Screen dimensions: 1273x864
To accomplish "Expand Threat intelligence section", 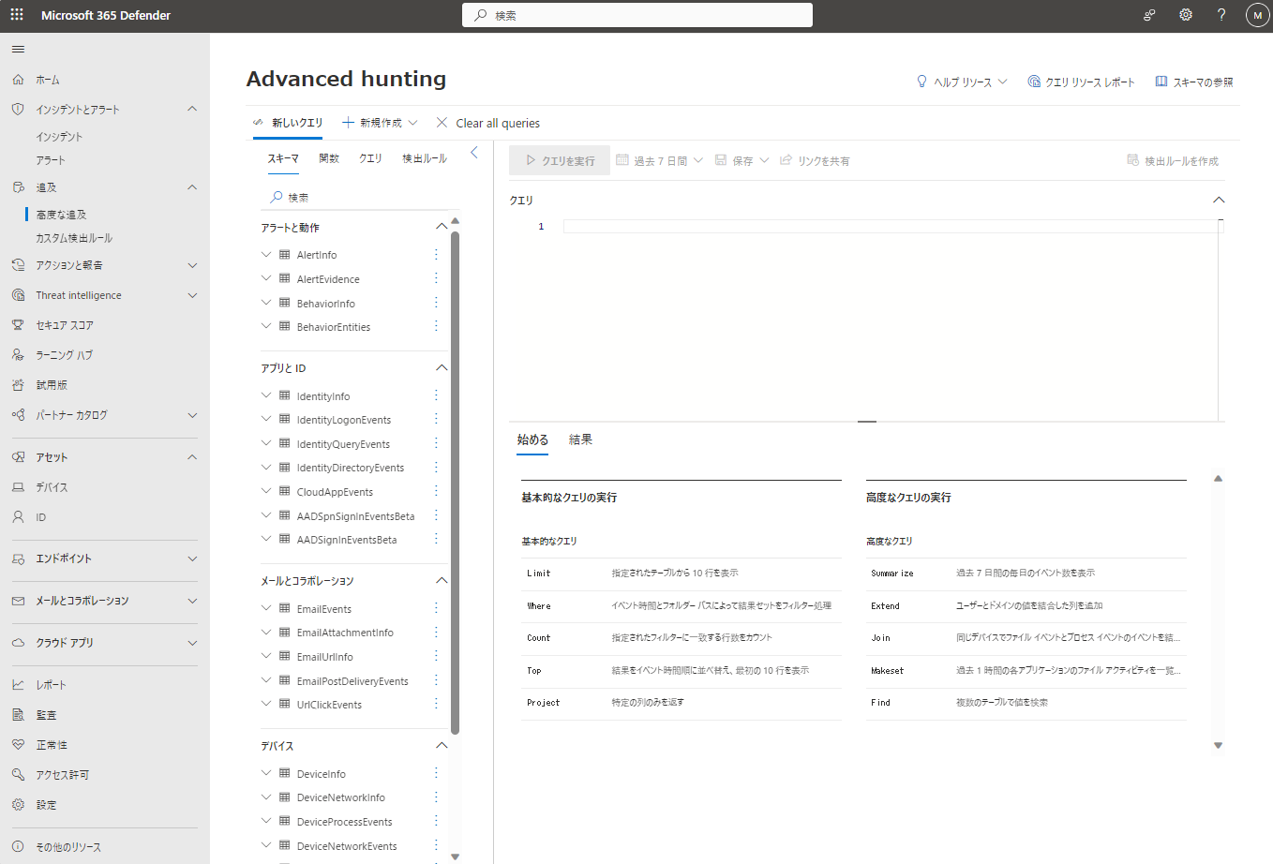I will pyautogui.click(x=192, y=295).
